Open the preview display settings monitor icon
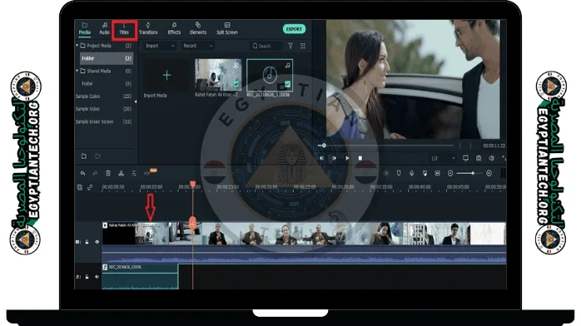 466,158
